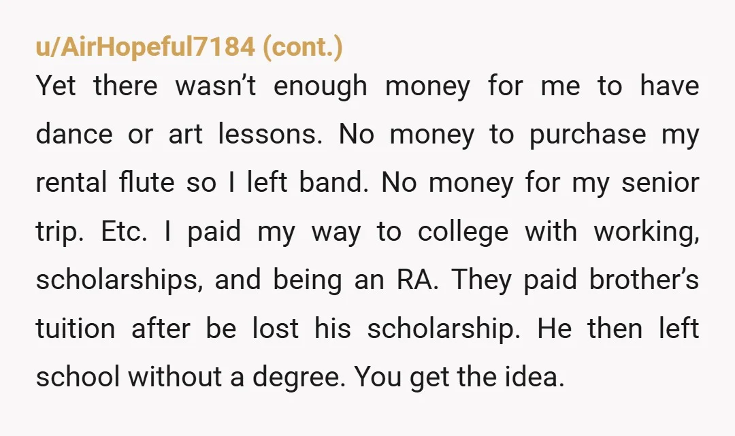Screen dimensions: 735x436
Task: Click on the word "purchase"
Action: point(588,136)
